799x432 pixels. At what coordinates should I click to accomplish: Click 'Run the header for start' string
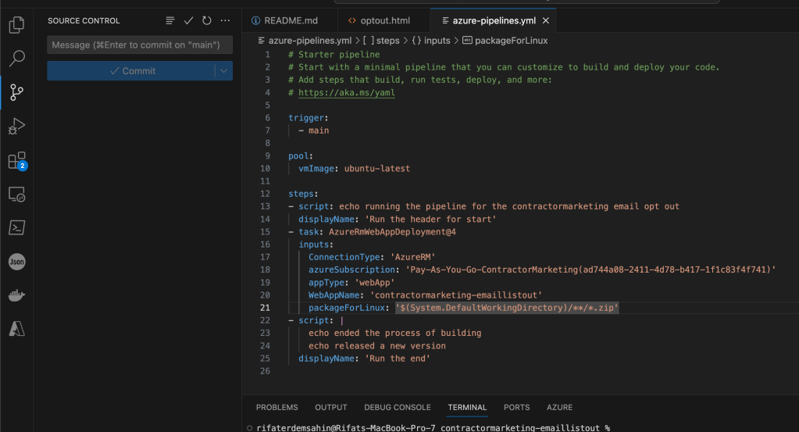click(x=430, y=219)
